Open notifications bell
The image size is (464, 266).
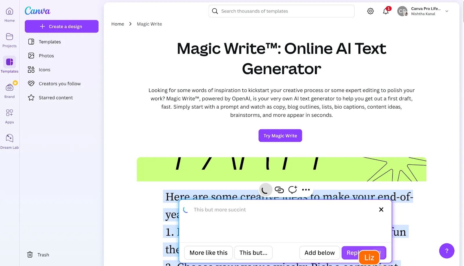click(386, 11)
